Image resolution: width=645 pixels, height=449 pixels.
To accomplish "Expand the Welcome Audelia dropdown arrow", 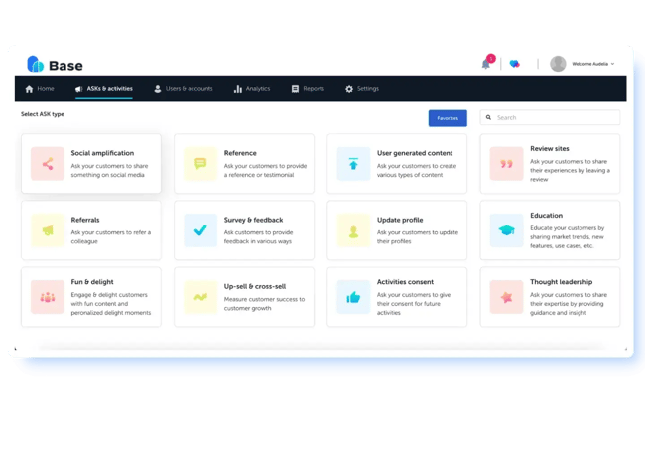I will point(612,64).
